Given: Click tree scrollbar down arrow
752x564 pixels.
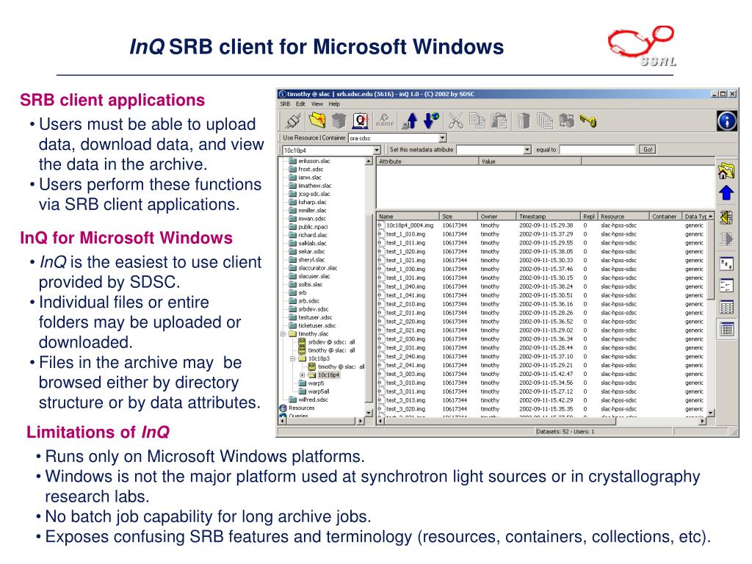Looking at the screenshot, I should (x=369, y=413).
